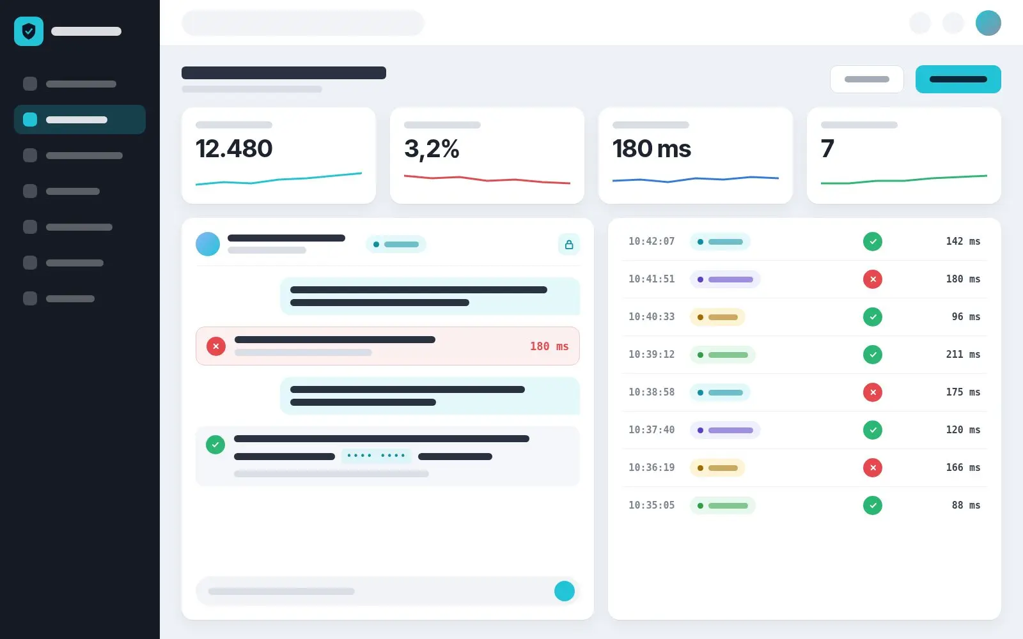
Task: Click the teal status badge in conversation header
Action: 396,244
